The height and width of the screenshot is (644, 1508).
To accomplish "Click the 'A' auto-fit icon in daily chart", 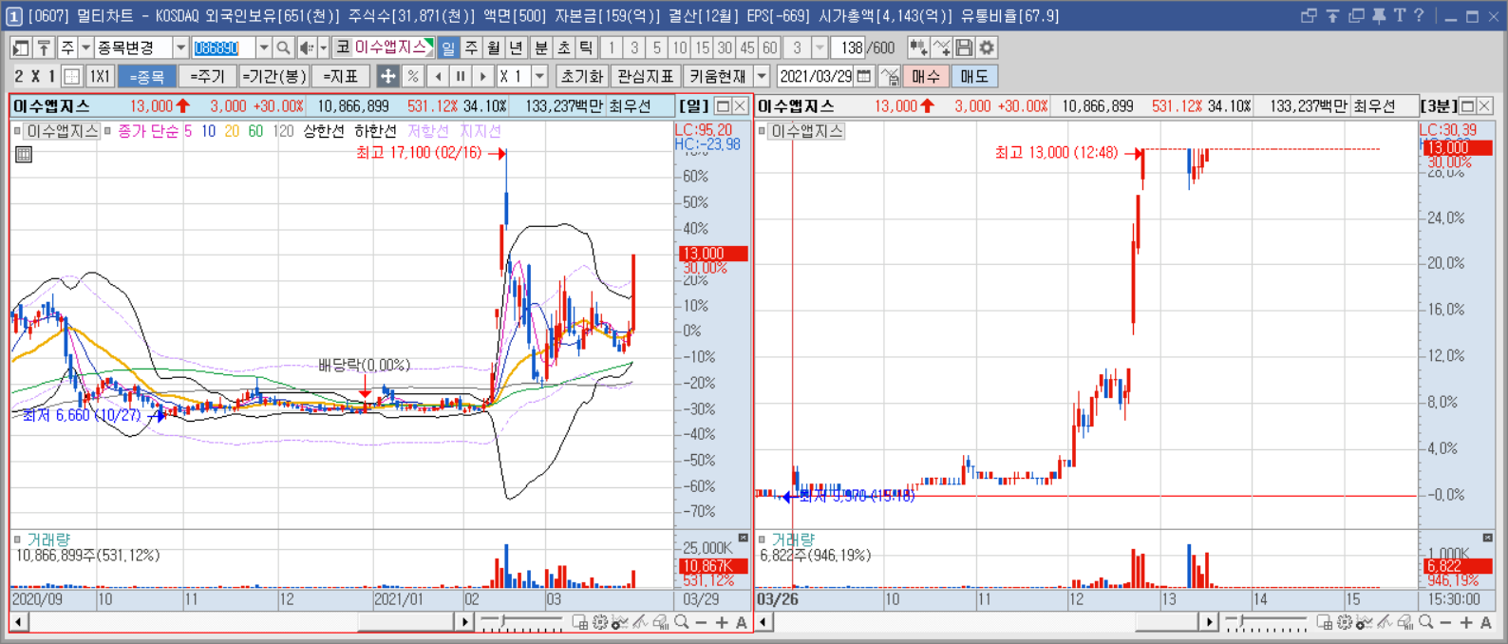I will (742, 622).
